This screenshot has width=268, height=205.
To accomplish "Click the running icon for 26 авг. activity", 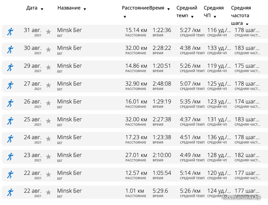I will pos(10,103).
